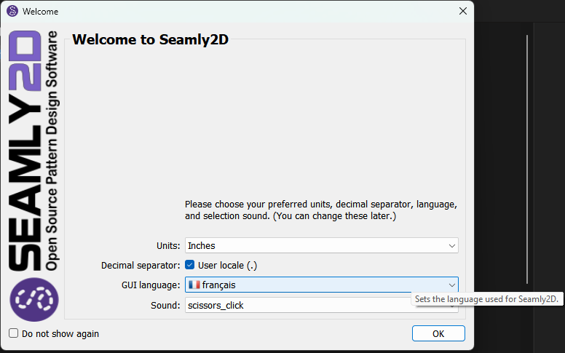Enable the Do not show again checkbox
Image resolution: width=565 pixels, height=353 pixels.
coord(14,333)
